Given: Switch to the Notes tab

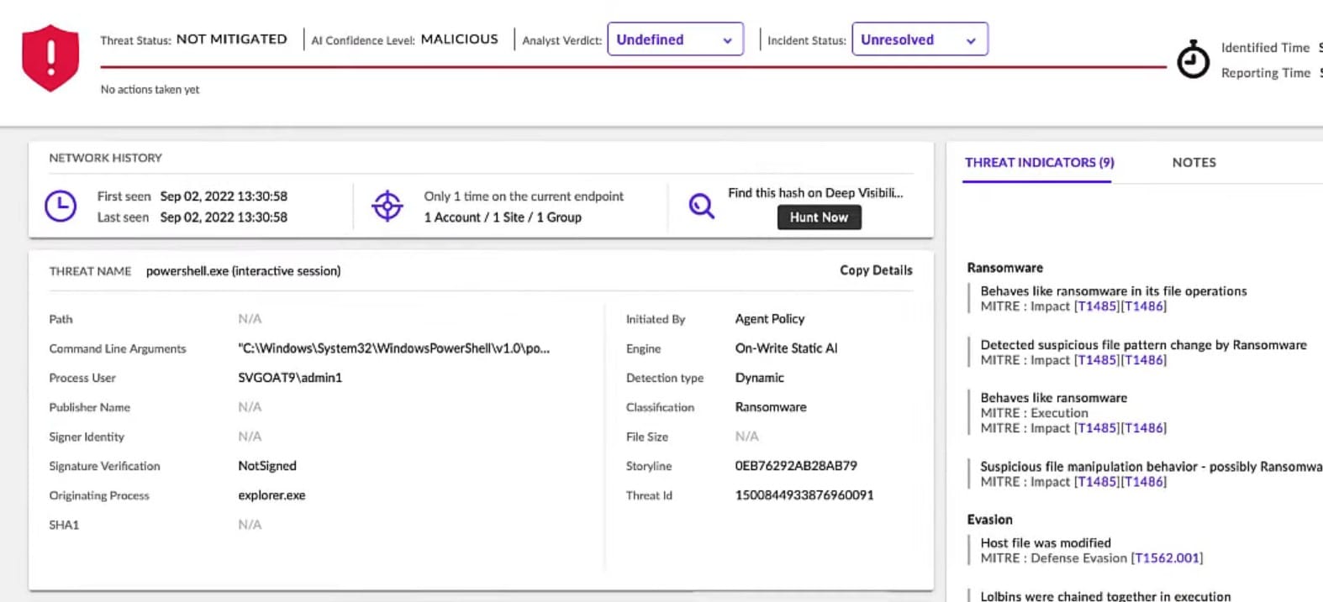Looking at the screenshot, I should click(1194, 163).
